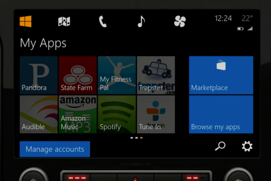Launch the Spotify app tile
The width and height of the screenshot is (271, 181).
click(x=117, y=114)
